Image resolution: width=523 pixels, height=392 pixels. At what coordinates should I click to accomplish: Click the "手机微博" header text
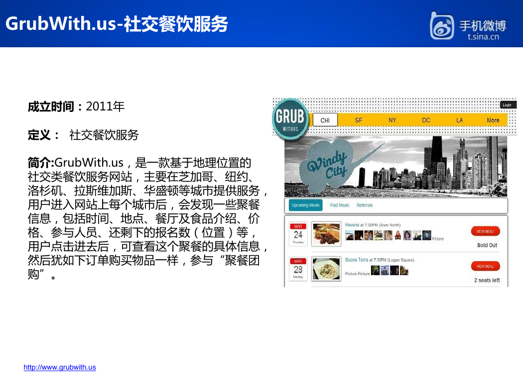point(483,25)
